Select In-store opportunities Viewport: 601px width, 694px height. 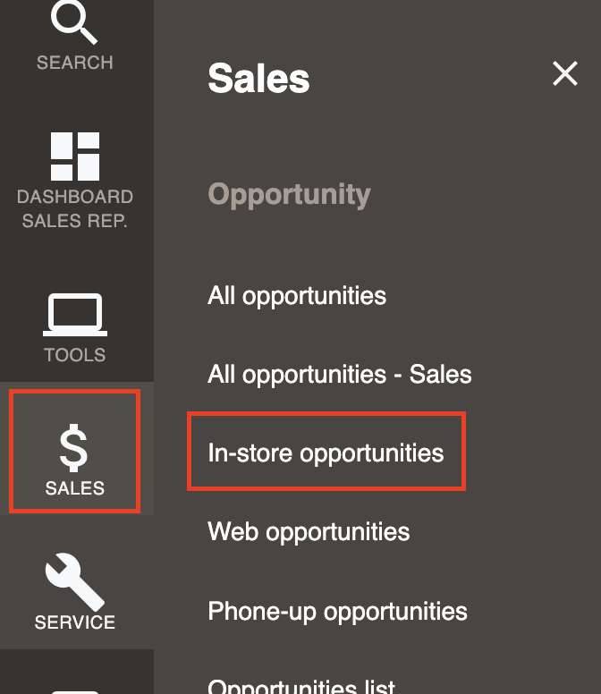pyautogui.click(x=326, y=453)
